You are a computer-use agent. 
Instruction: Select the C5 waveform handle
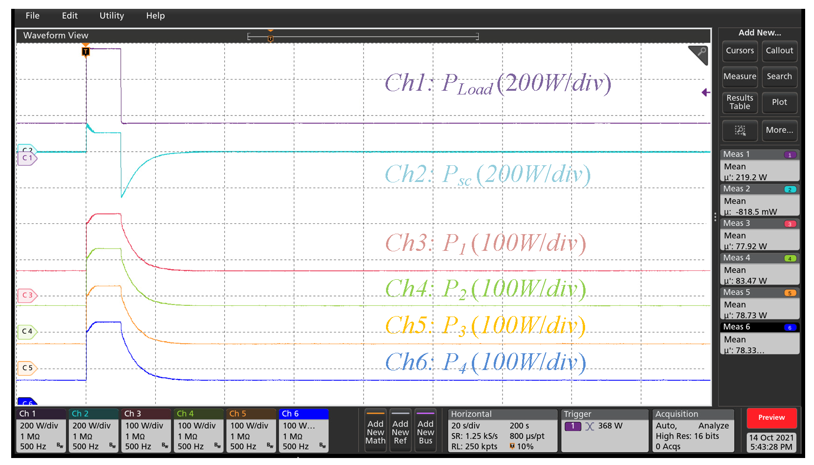click(27, 368)
